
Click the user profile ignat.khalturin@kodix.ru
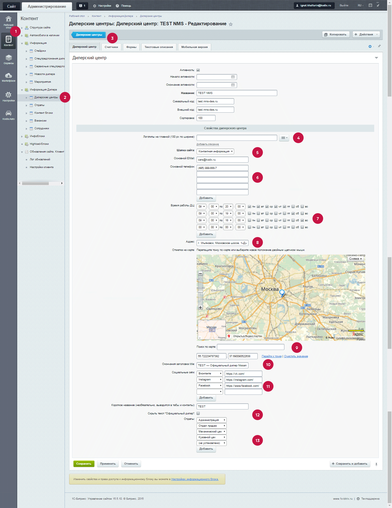pos(314,5)
